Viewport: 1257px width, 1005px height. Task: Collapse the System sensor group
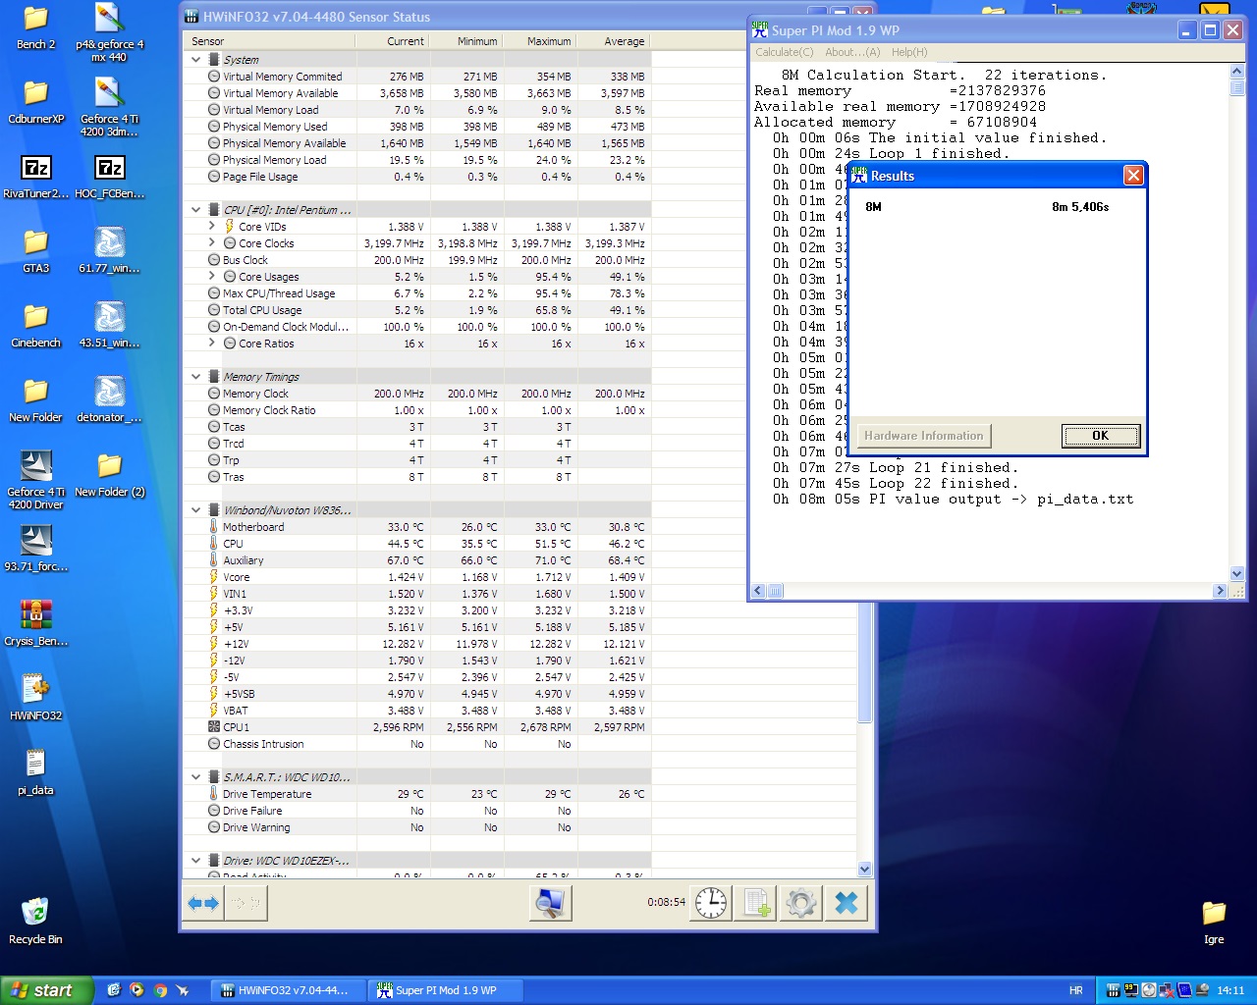[196, 60]
